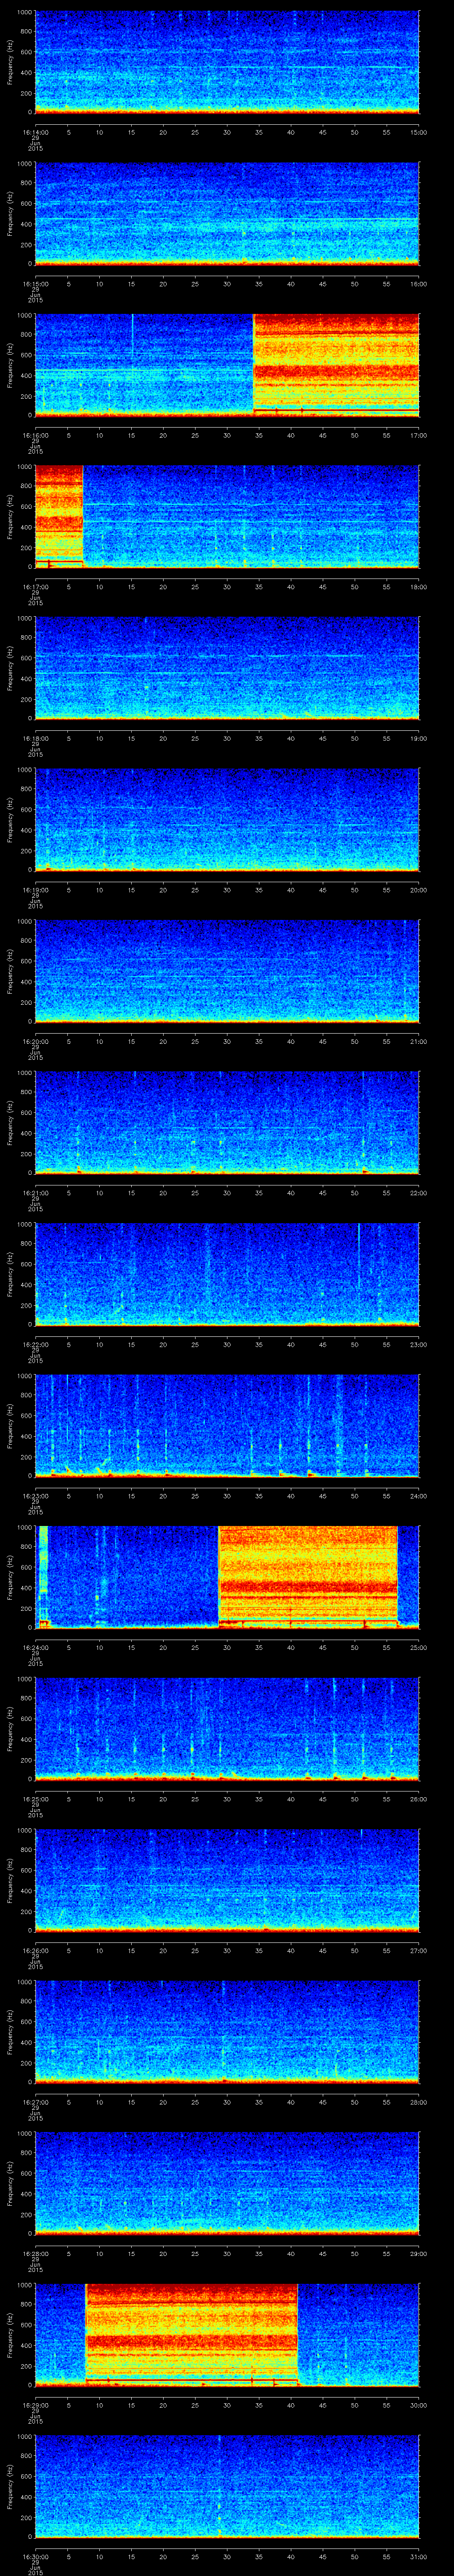Select the spectrogram panel beginning at 16:28:00

[227, 2183]
